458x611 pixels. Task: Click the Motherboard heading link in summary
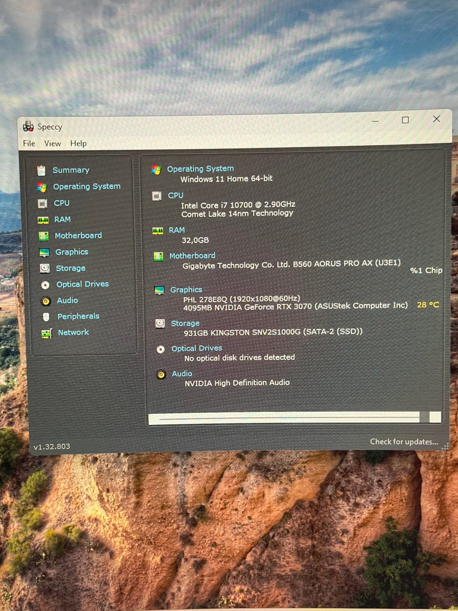coord(192,256)
